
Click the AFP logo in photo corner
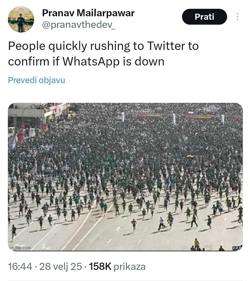click(237, 248)
